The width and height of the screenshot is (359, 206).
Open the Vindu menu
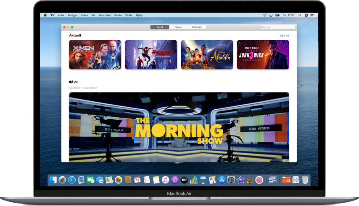129,15
